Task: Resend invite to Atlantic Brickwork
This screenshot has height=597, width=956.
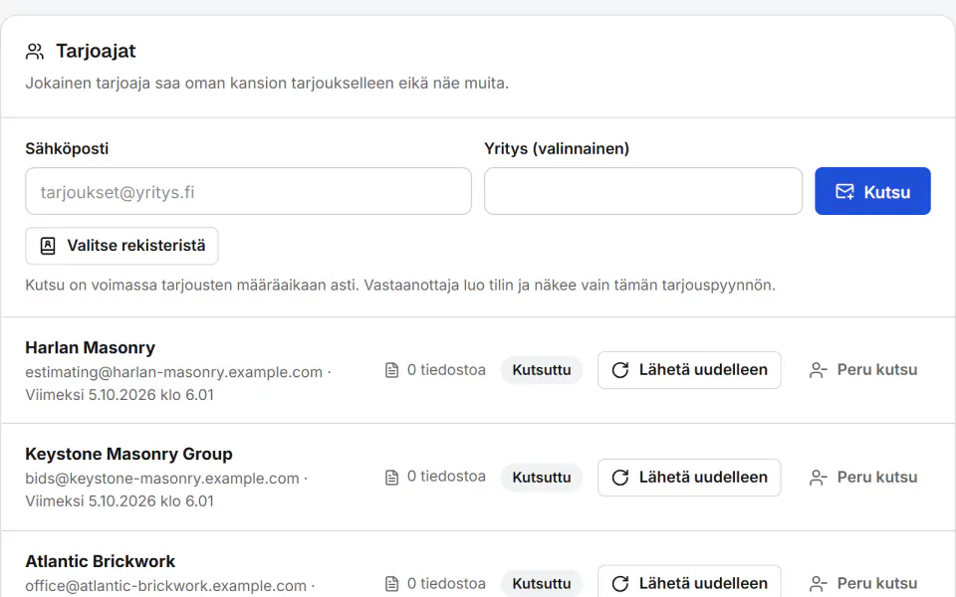Action: coord(689,582)
